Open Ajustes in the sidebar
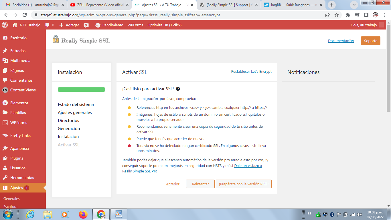This screenshot has width=391, height=220. (x=23, y=188)
